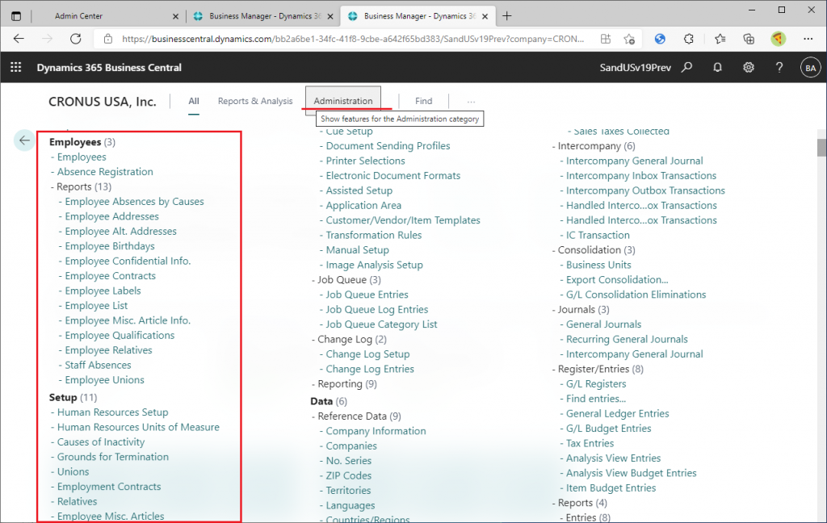This screenshot has height=523, width=827.
Task: Open the help question mark icon
Action: pyautogui.click(x=779, y=68)
